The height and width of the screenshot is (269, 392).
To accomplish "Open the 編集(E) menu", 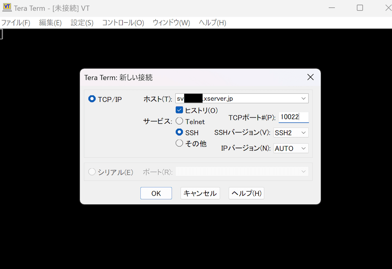I will tap(50, 23).
